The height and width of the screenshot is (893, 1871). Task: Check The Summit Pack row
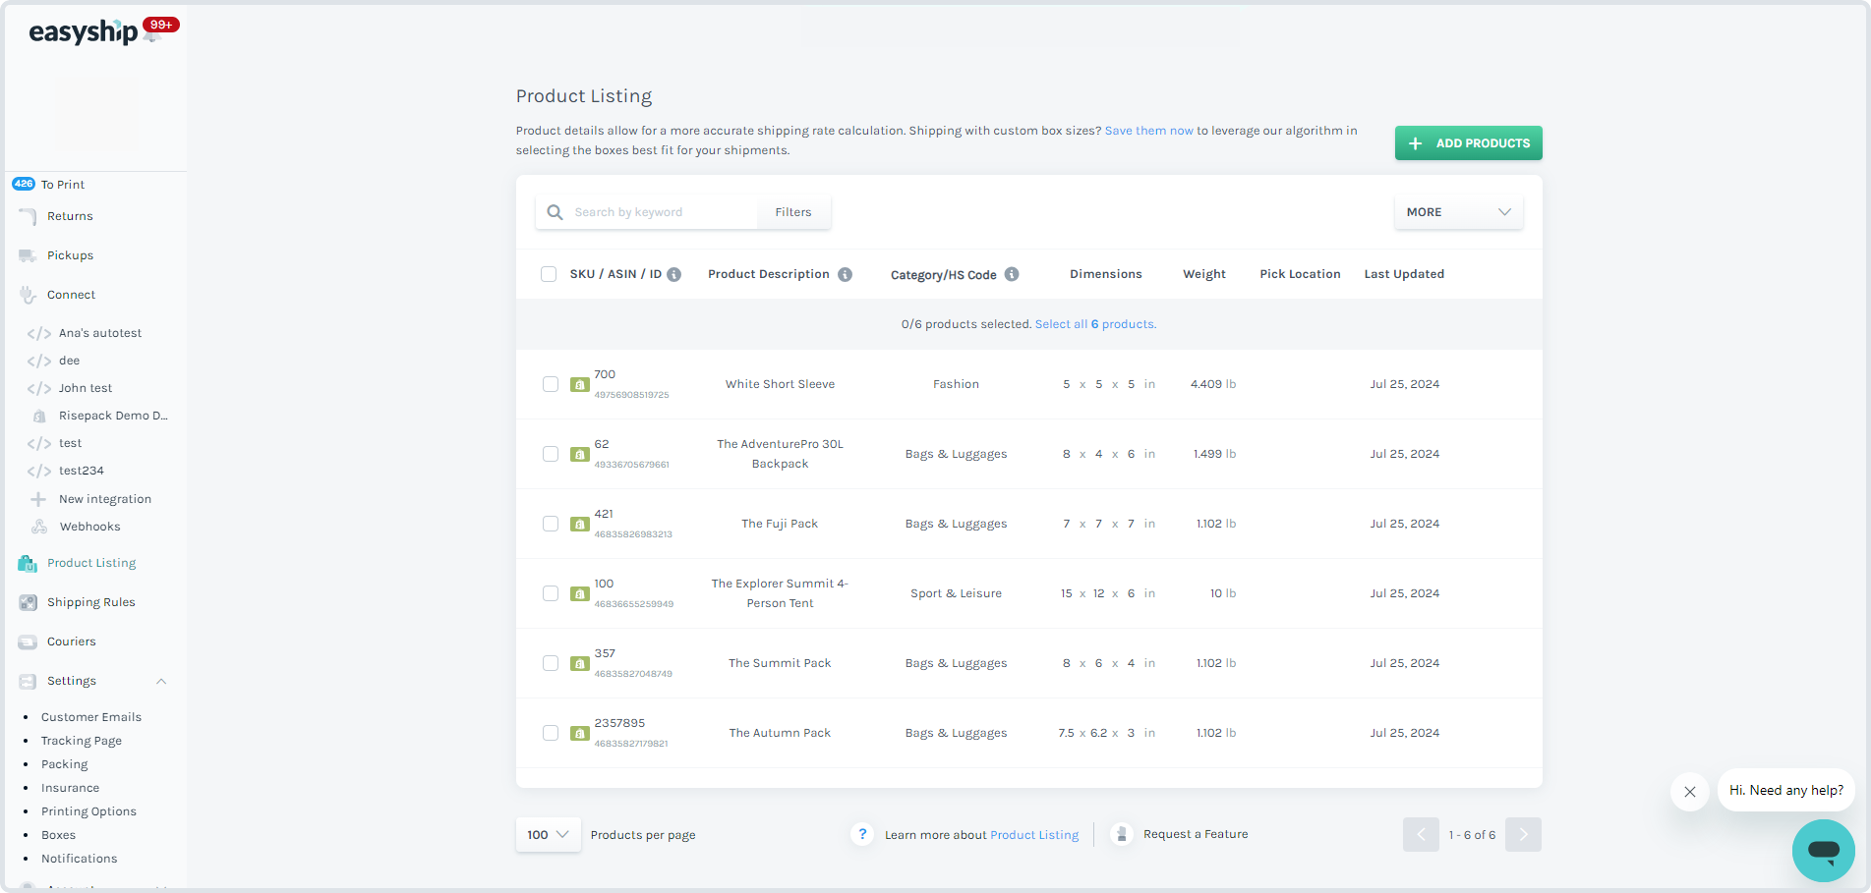click(x=551, y=663)
